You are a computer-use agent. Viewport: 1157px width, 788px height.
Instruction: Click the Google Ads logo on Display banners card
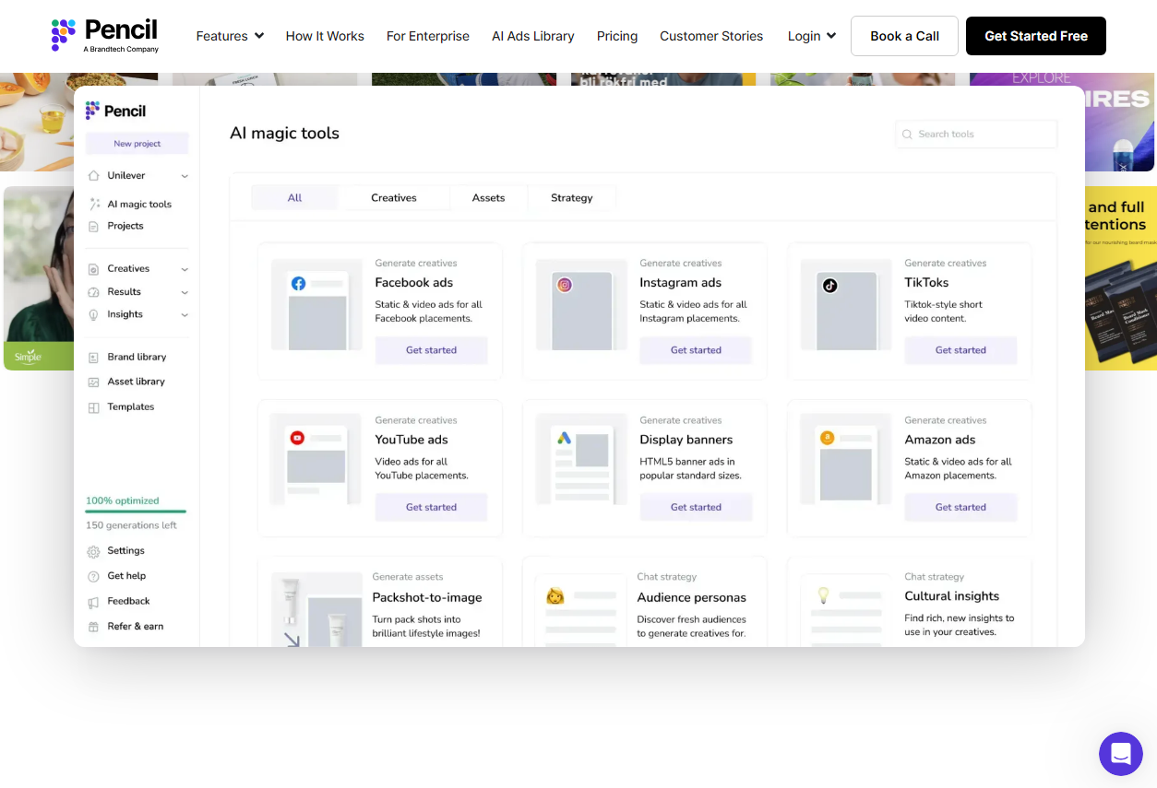564,439
